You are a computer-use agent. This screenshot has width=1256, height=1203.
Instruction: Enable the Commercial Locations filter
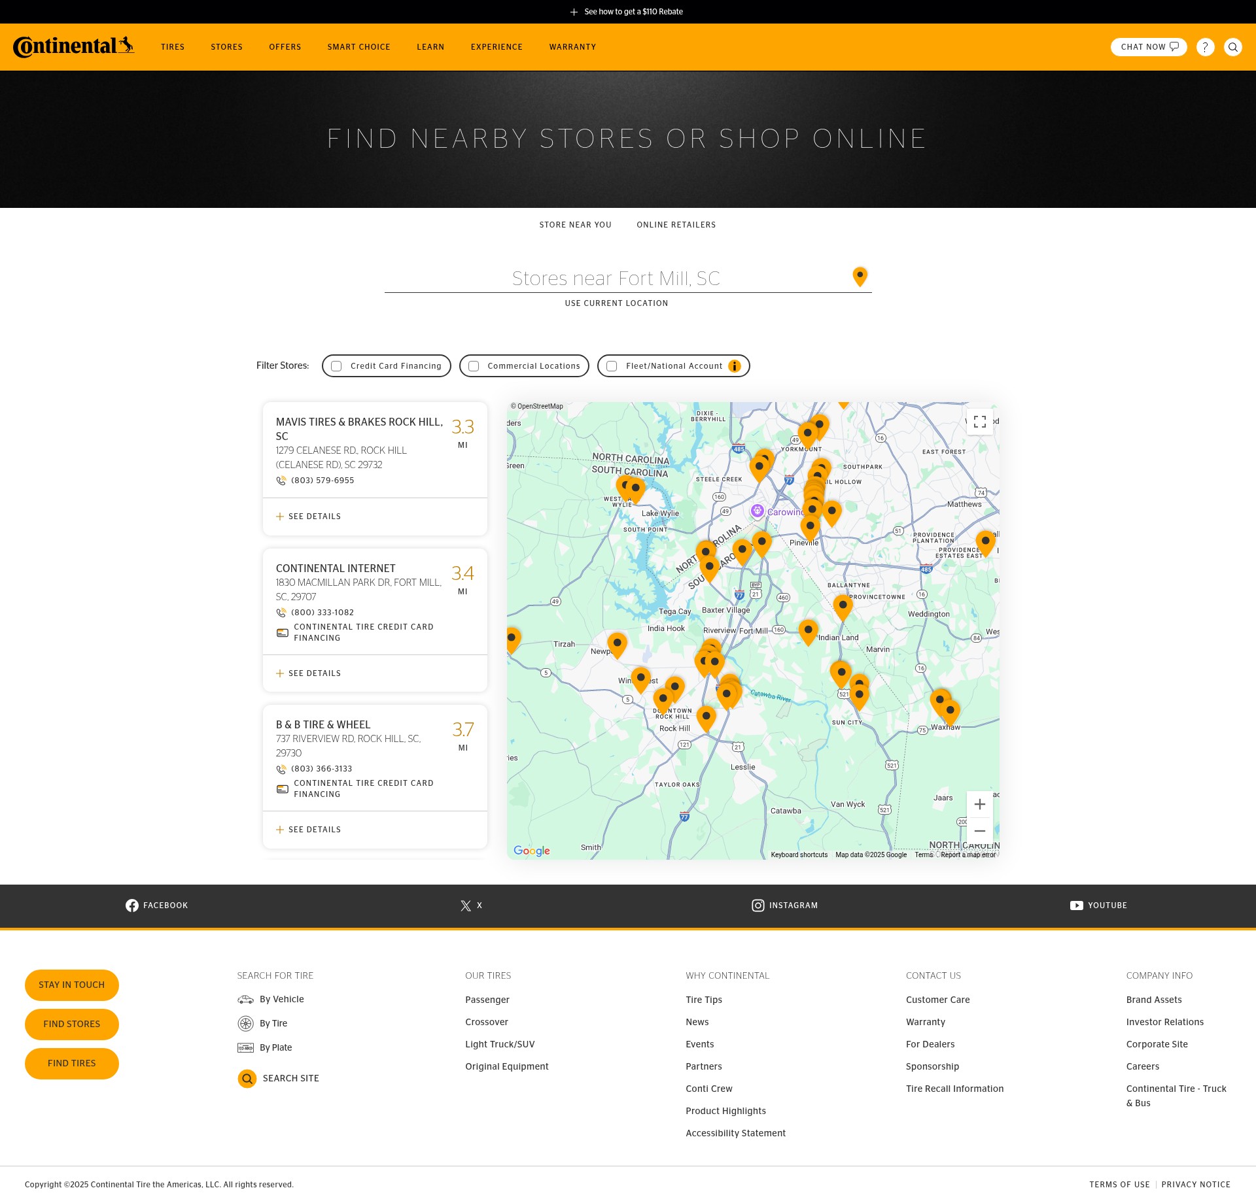(474, 366)
